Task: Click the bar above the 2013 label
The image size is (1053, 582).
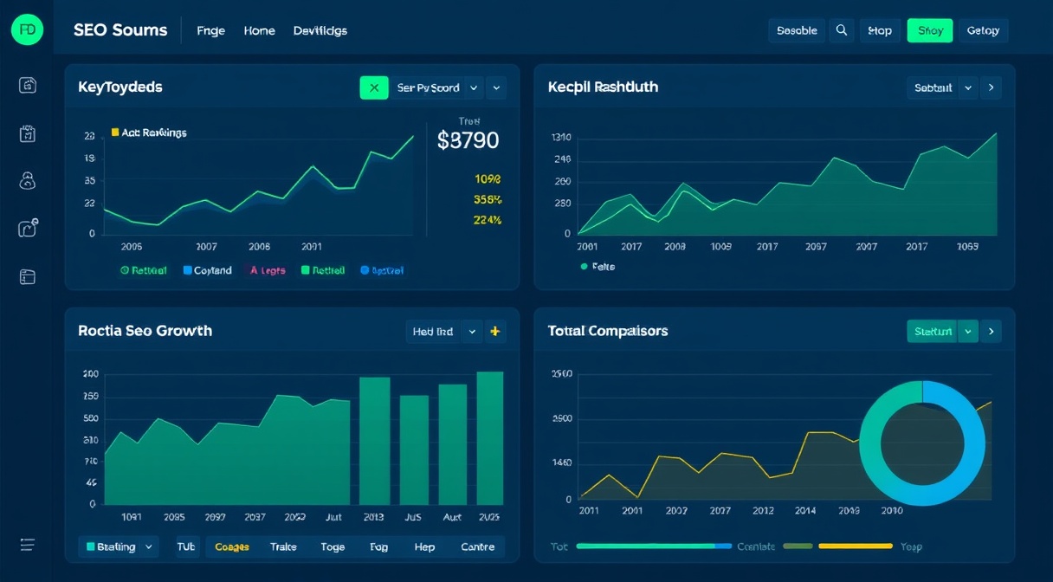Action: click(x=374, y=441)
